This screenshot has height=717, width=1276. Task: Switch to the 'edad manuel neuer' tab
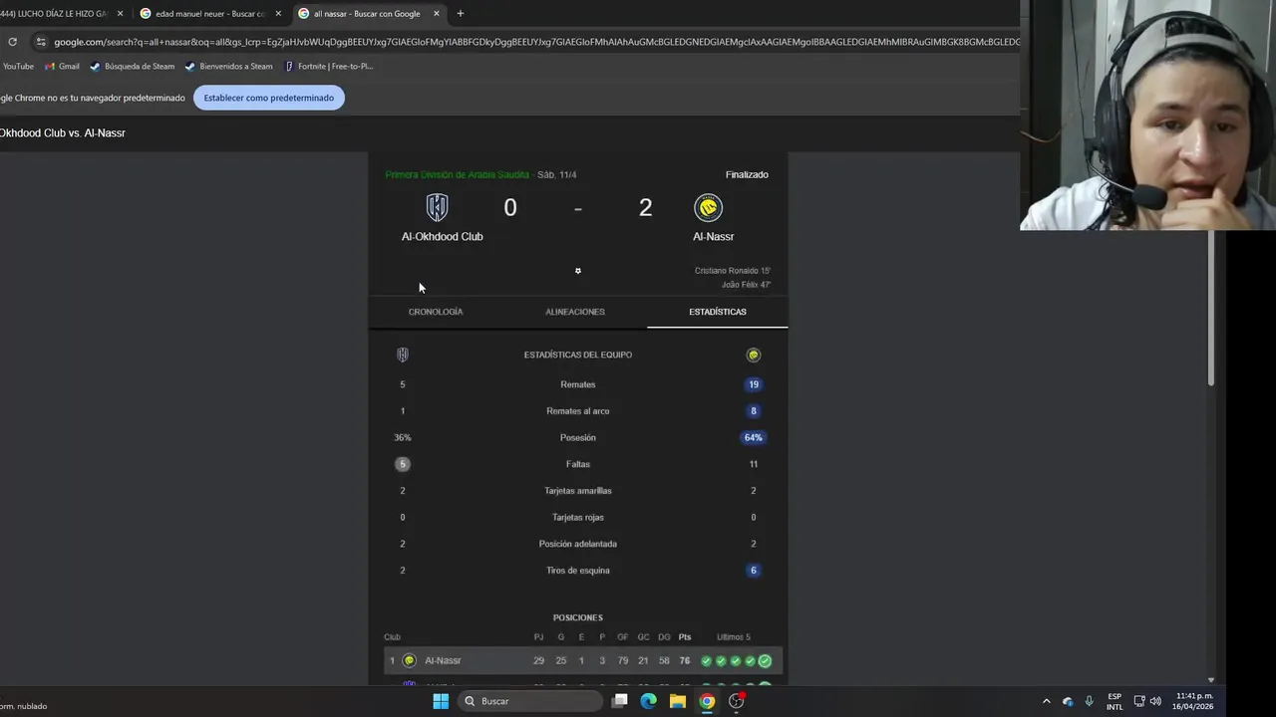click(x=210, y=14)
